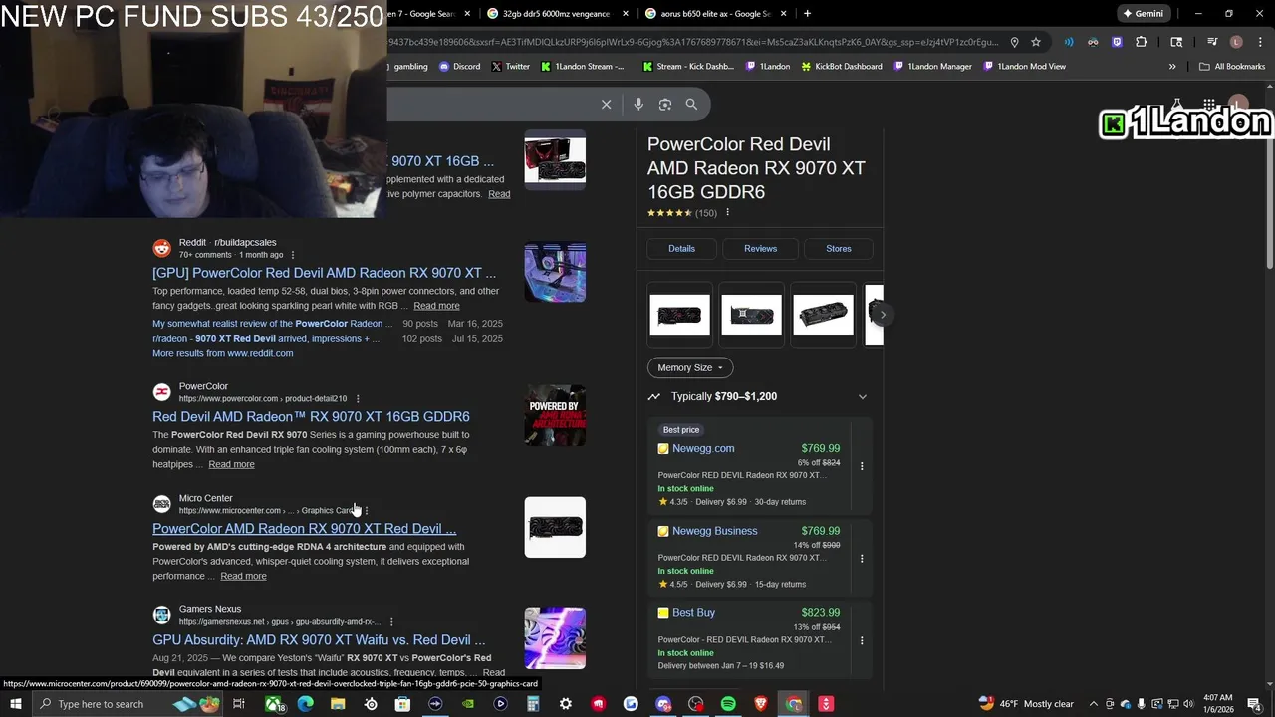Click Read more under Micro Center result

point(243,576)
